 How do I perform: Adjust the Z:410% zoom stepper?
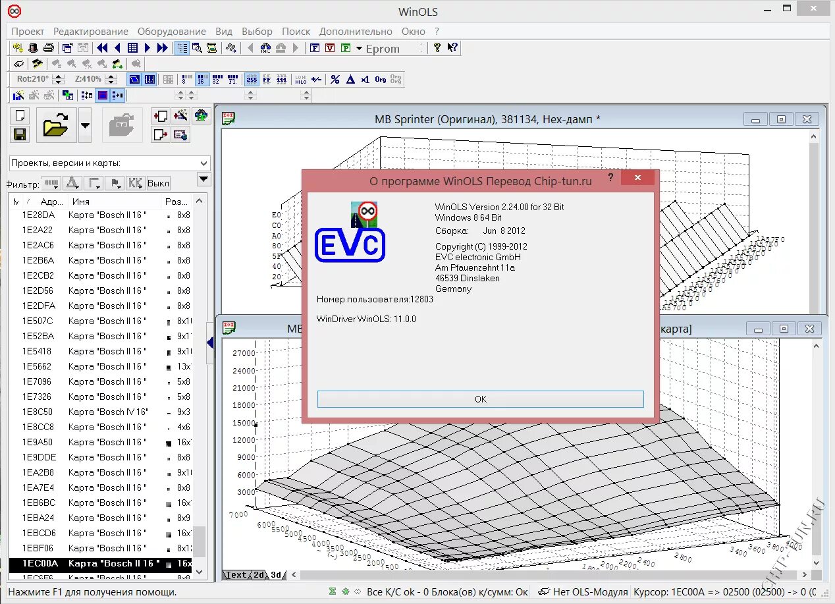point(109,79)
